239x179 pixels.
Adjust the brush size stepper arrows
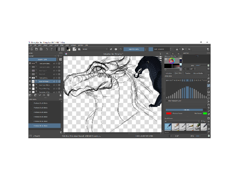click(171, 49)
